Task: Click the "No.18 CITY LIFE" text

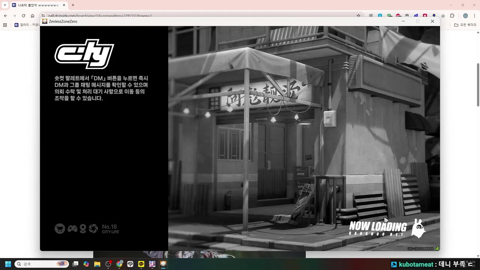Action: click(110, 229)
